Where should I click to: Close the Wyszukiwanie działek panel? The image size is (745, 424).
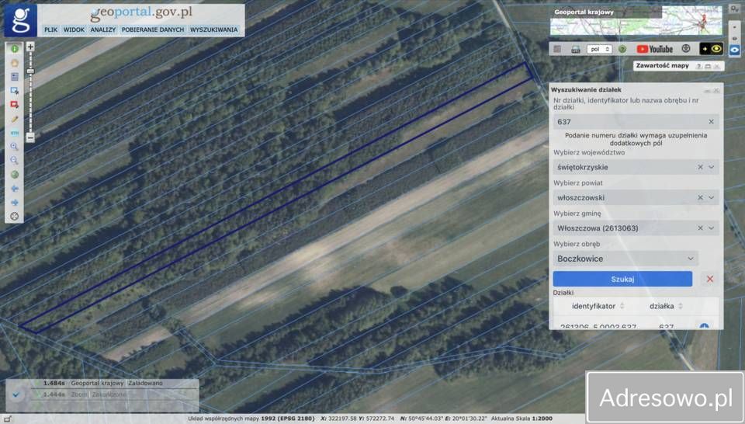[716, 90]
